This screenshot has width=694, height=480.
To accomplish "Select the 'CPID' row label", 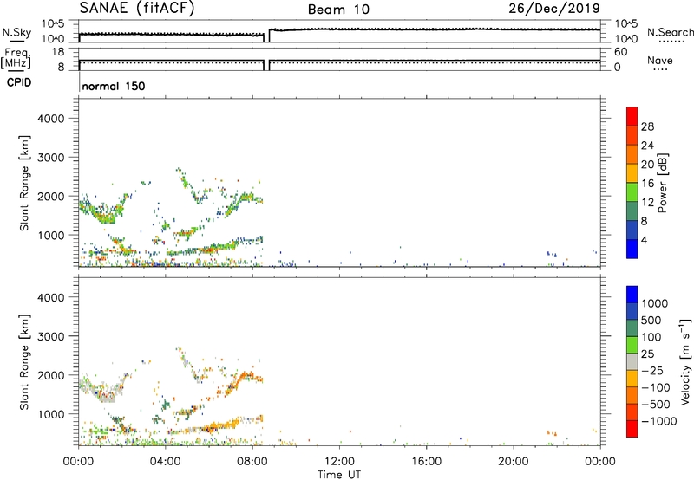I will click(19, 82).
